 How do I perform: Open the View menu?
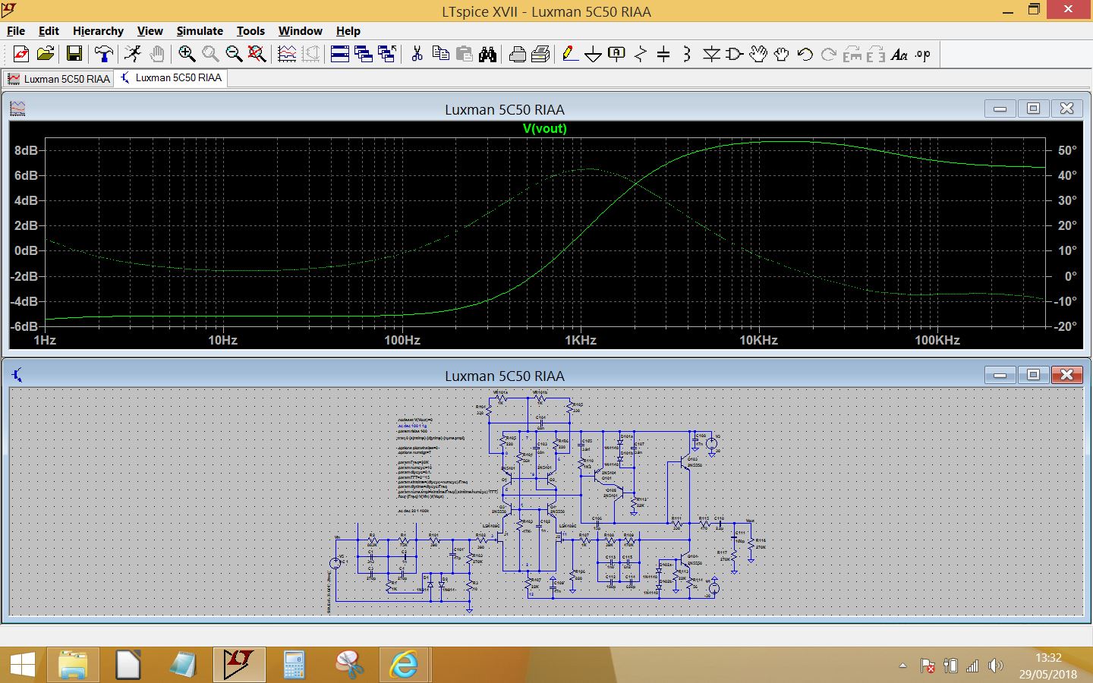tap(150, 31)
